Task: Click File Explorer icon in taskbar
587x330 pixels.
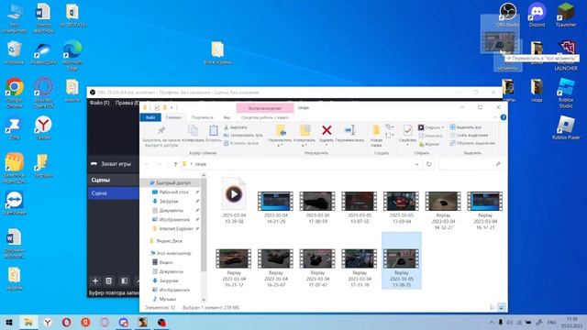Action: coord(28,322)
